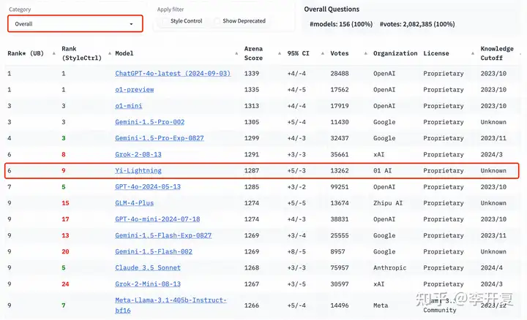Viewport: 527px width, 320px height.
Task: Open Gemini-1.5-Pro-002 model link
Action: (x=149, y=122)
